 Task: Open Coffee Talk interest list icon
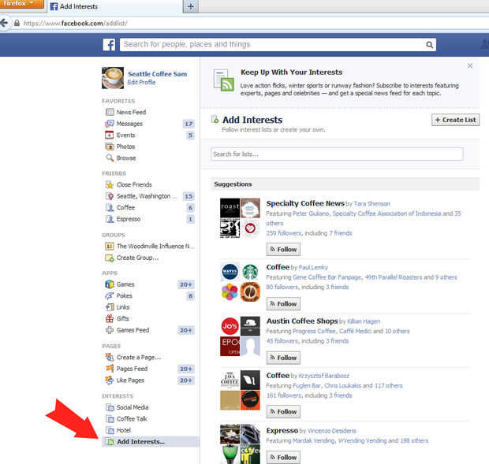110,419
